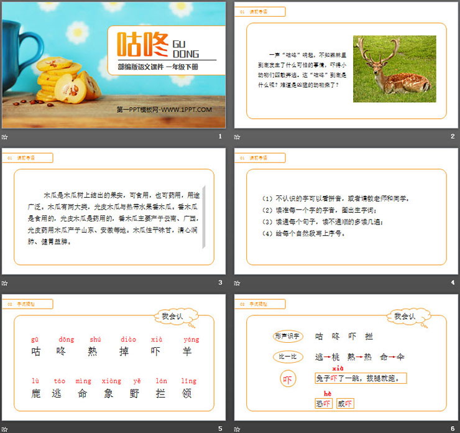Click the animation star icon under slide 4
This screenshot has width=460, height=433.
click(x=237, y=283)
